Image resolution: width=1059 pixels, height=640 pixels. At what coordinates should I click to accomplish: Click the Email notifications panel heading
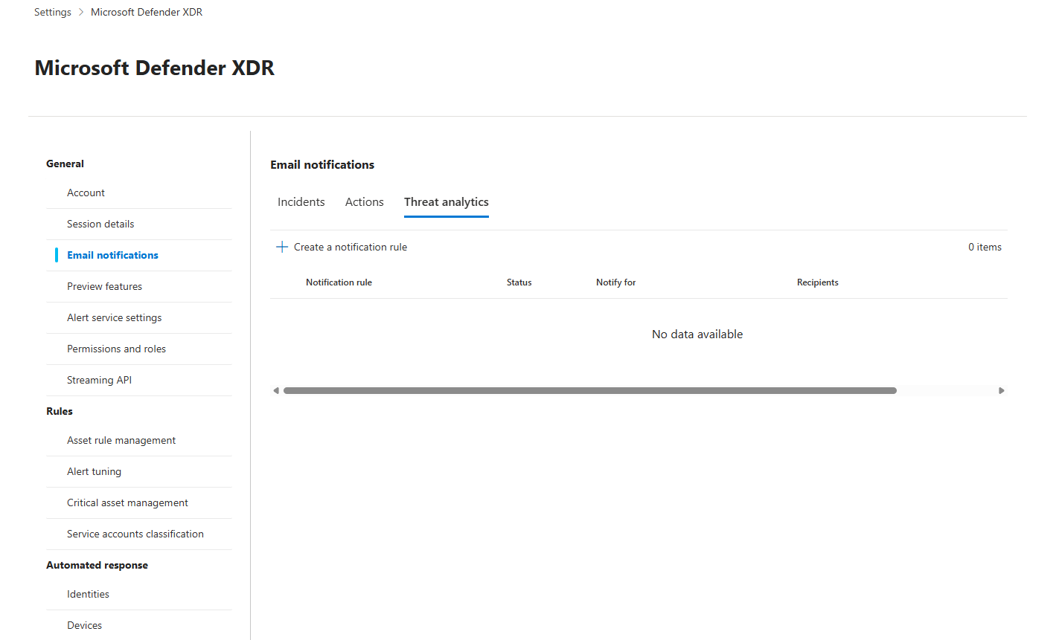pos(322,165)
